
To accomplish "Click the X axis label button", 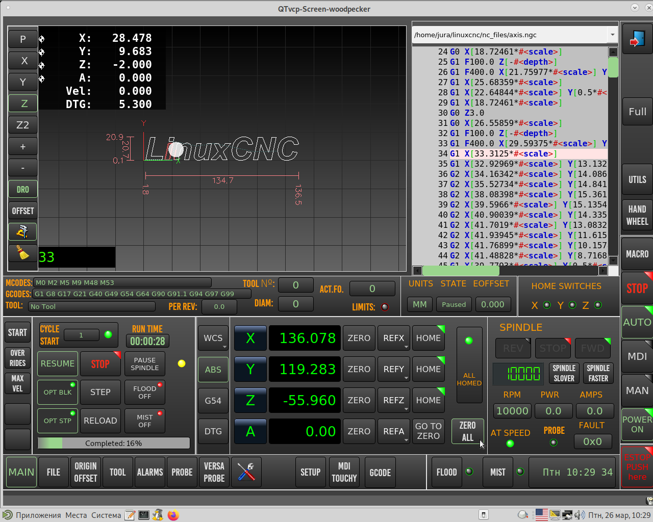I will coord(250,338).
